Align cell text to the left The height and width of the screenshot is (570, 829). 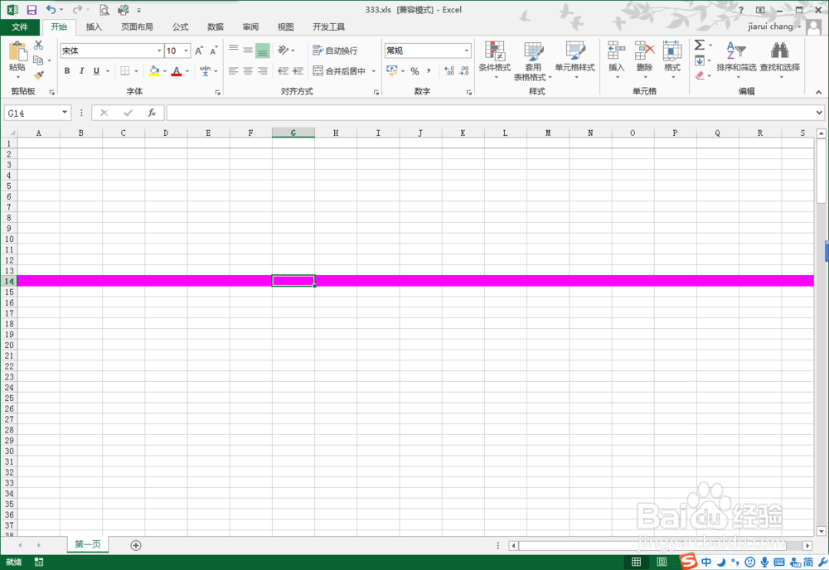click(233, 70)
